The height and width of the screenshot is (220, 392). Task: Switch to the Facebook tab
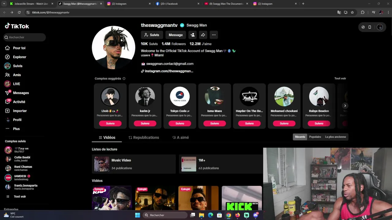coord(178,4)
